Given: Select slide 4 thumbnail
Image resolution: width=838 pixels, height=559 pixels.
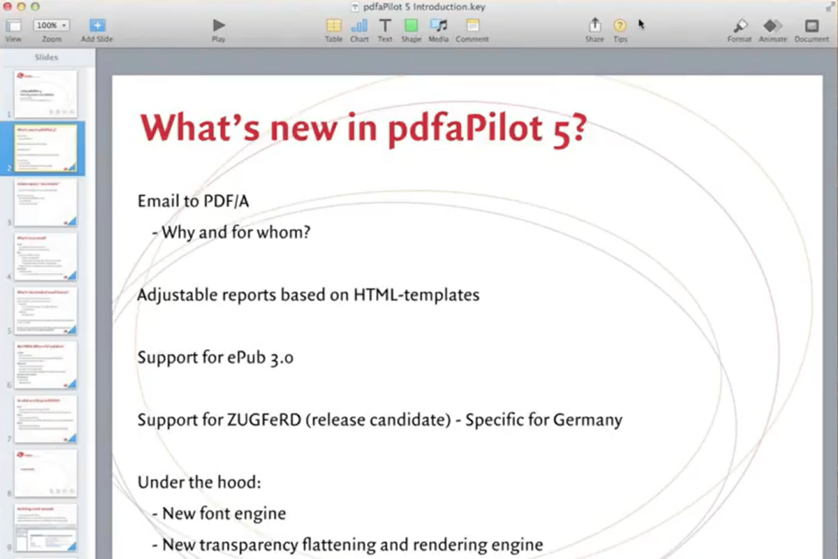Looking at the screenshot, I should [45, 257].
